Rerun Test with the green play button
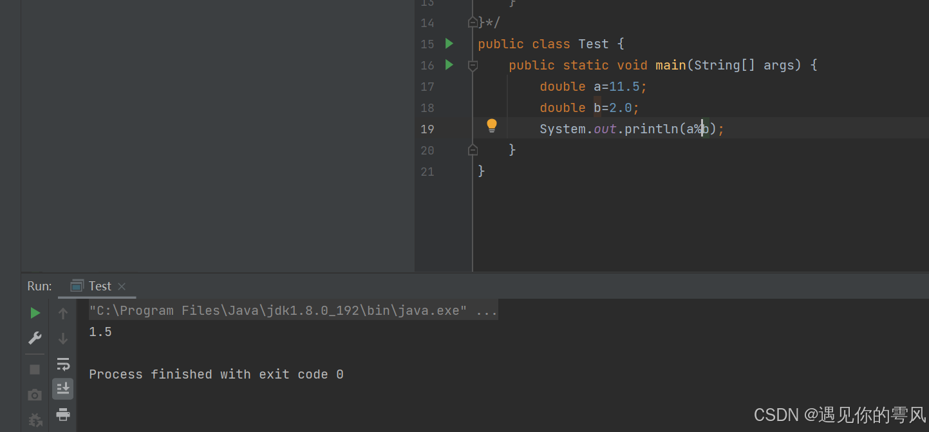The height and width of the screenshot is (432, 929). 35,313
